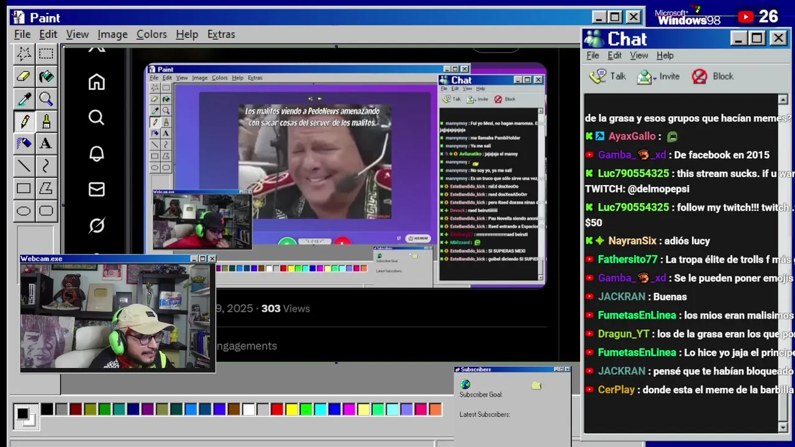Pick the Eraser tool in Paint toolbox
795x447 pixels.
tap(24, 76)
